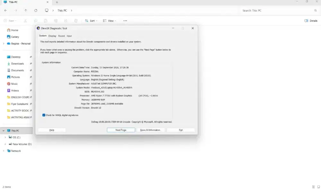321x189 pixels.
Task: Click the Help button in DirectX tool
Action: 52,130
